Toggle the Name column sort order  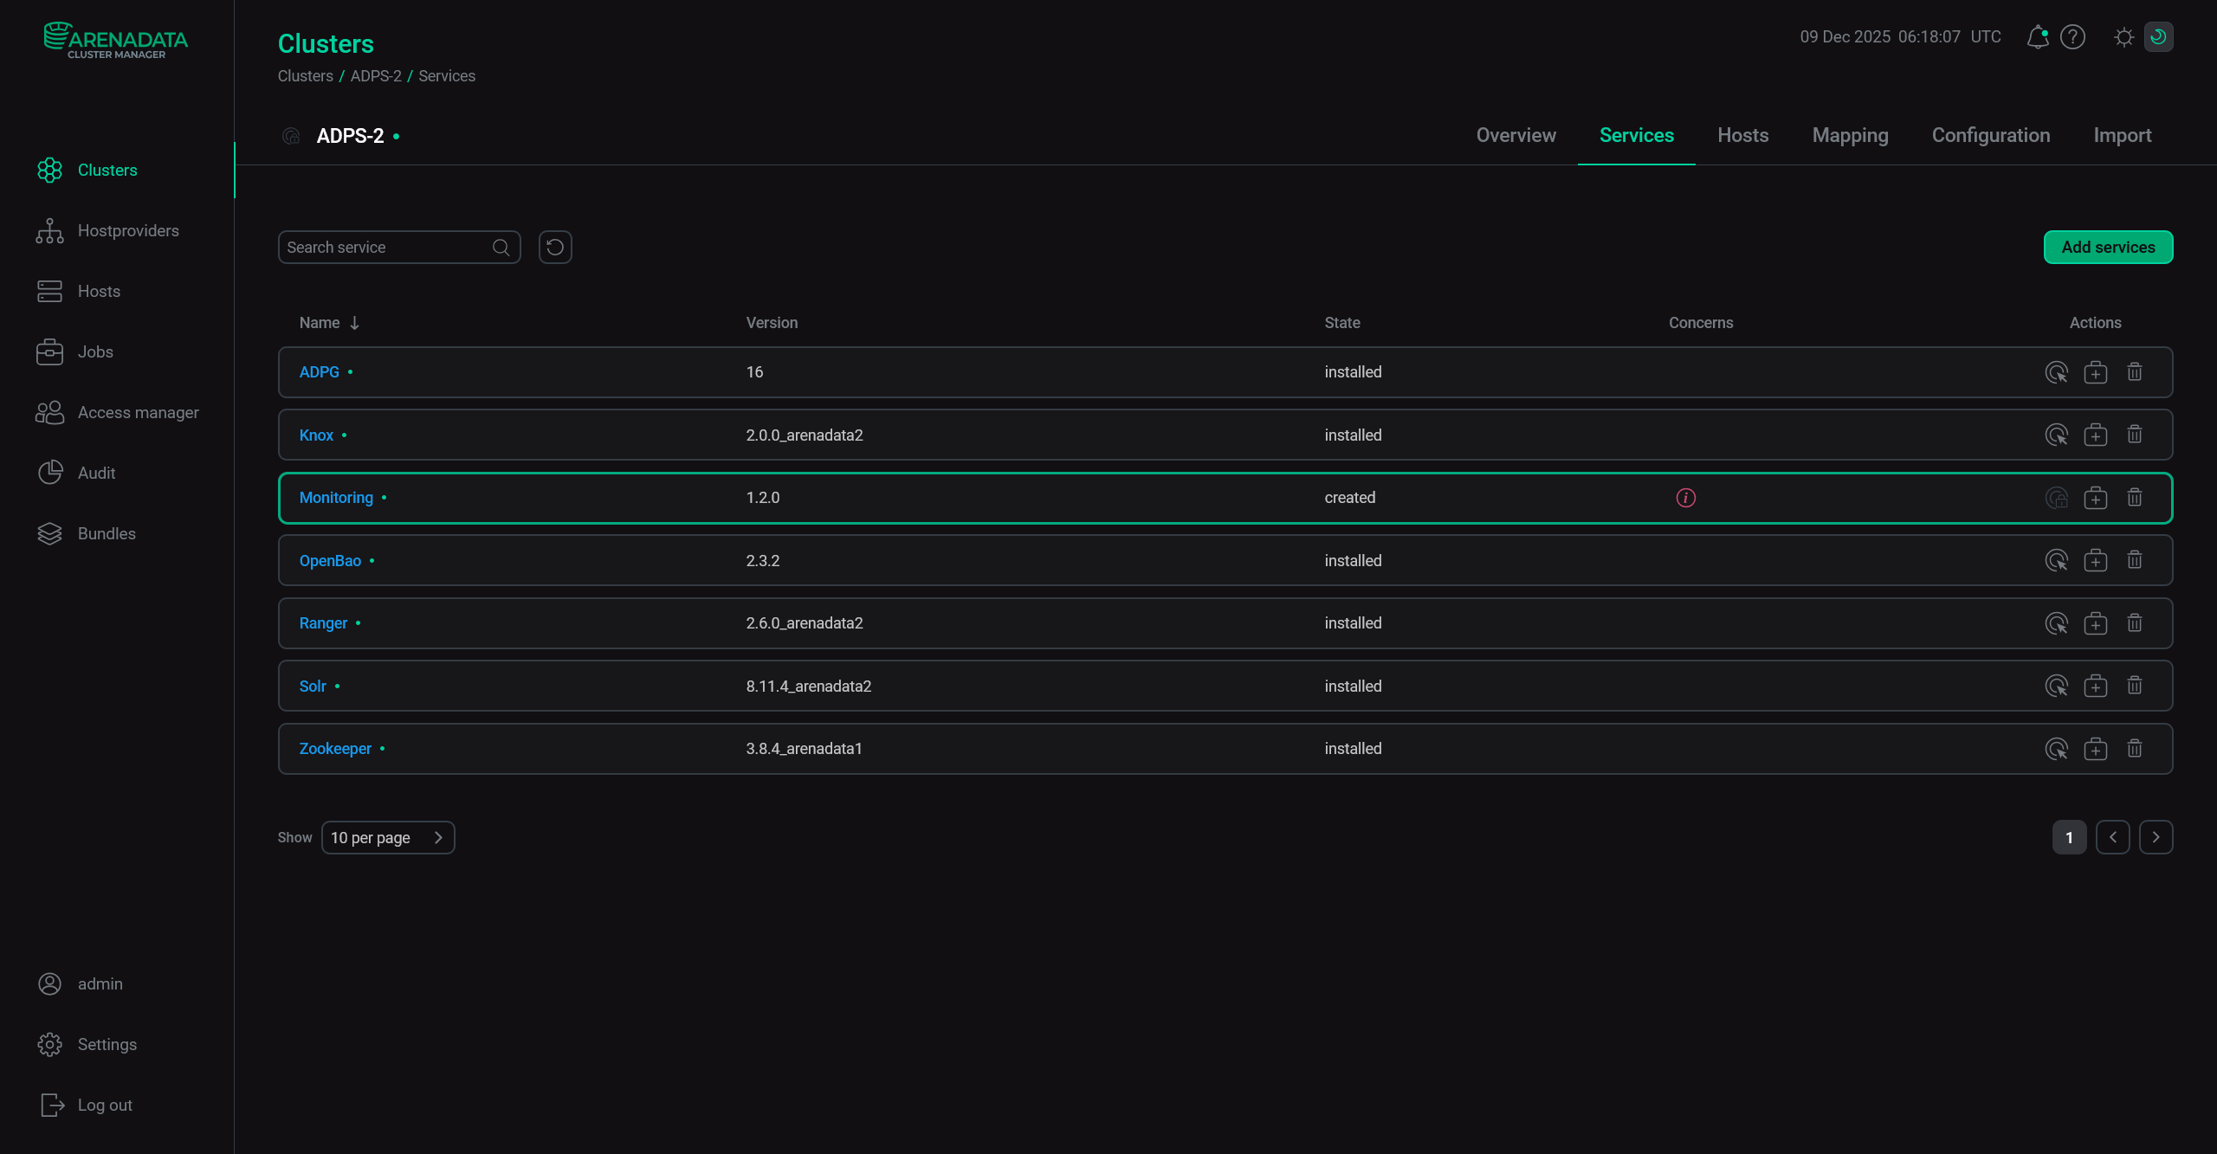[x=329, y=322]
